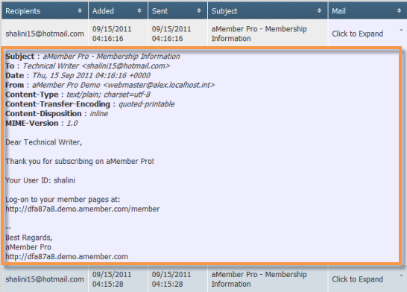Viewport: 407px width, 292px height.
Task: Click the Content-Type header line
Action: coord(78,95)
